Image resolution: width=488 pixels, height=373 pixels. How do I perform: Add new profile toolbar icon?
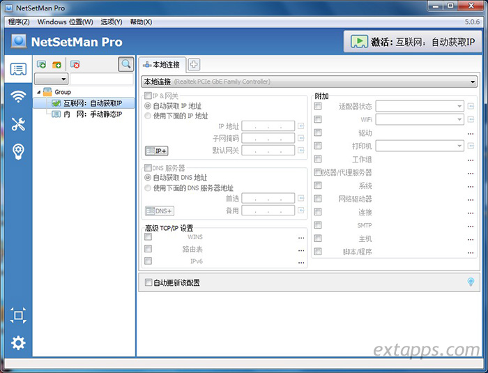coord(41,64)
